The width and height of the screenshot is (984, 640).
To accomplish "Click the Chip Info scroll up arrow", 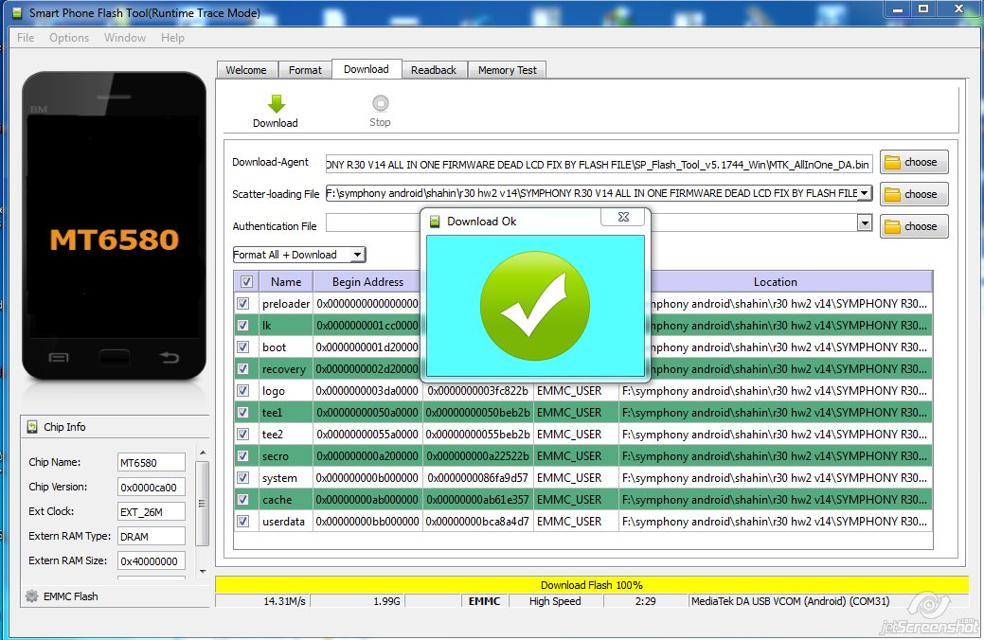I will pyautogui.click(x=202, y=453).
